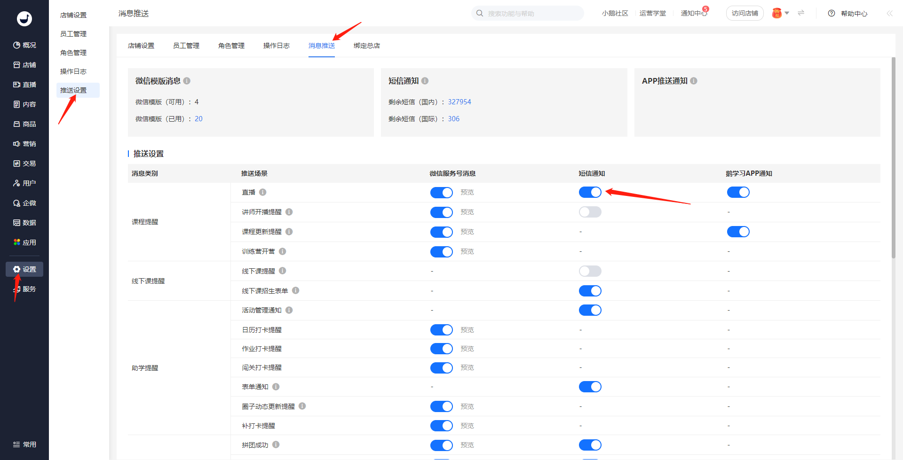903x460 pixels.
Task: Open the 数据 data section
Action: [x=24, y=223]
